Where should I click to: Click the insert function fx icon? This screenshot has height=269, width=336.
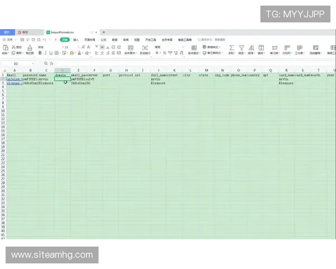pos(53,64)
